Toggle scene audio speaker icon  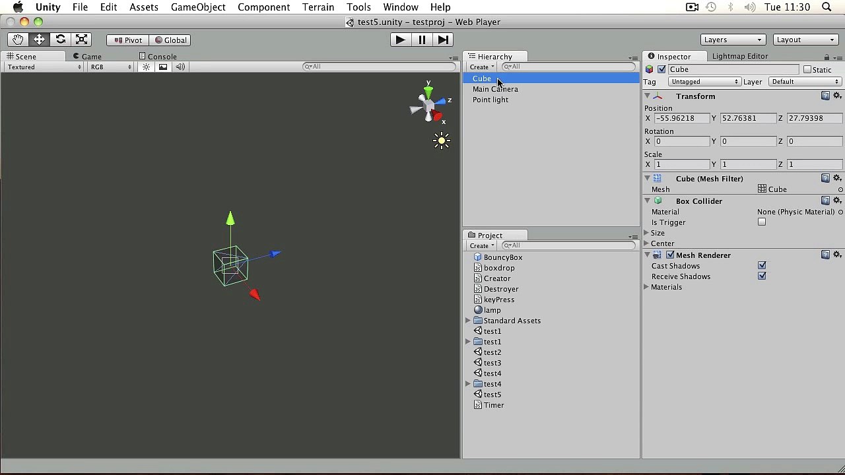[x=180, y=67]
